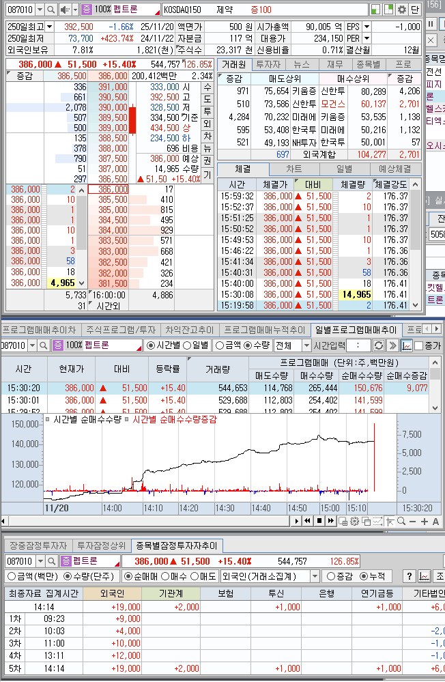
Task: Open the 250일최고 dropdown arrow
Action: [x=49, y=27]
